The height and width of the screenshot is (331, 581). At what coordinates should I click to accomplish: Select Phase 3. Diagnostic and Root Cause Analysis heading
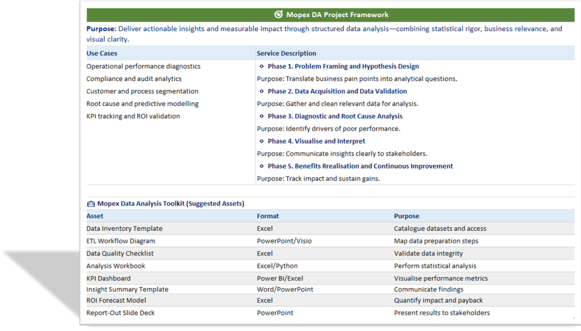click(335, 116)
